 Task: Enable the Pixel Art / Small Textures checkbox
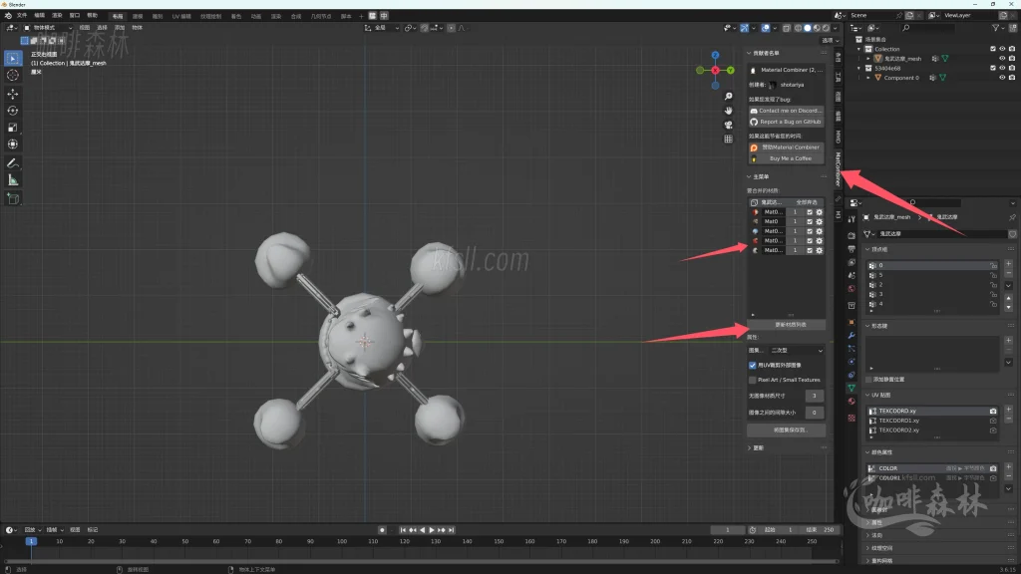(753, 380)
